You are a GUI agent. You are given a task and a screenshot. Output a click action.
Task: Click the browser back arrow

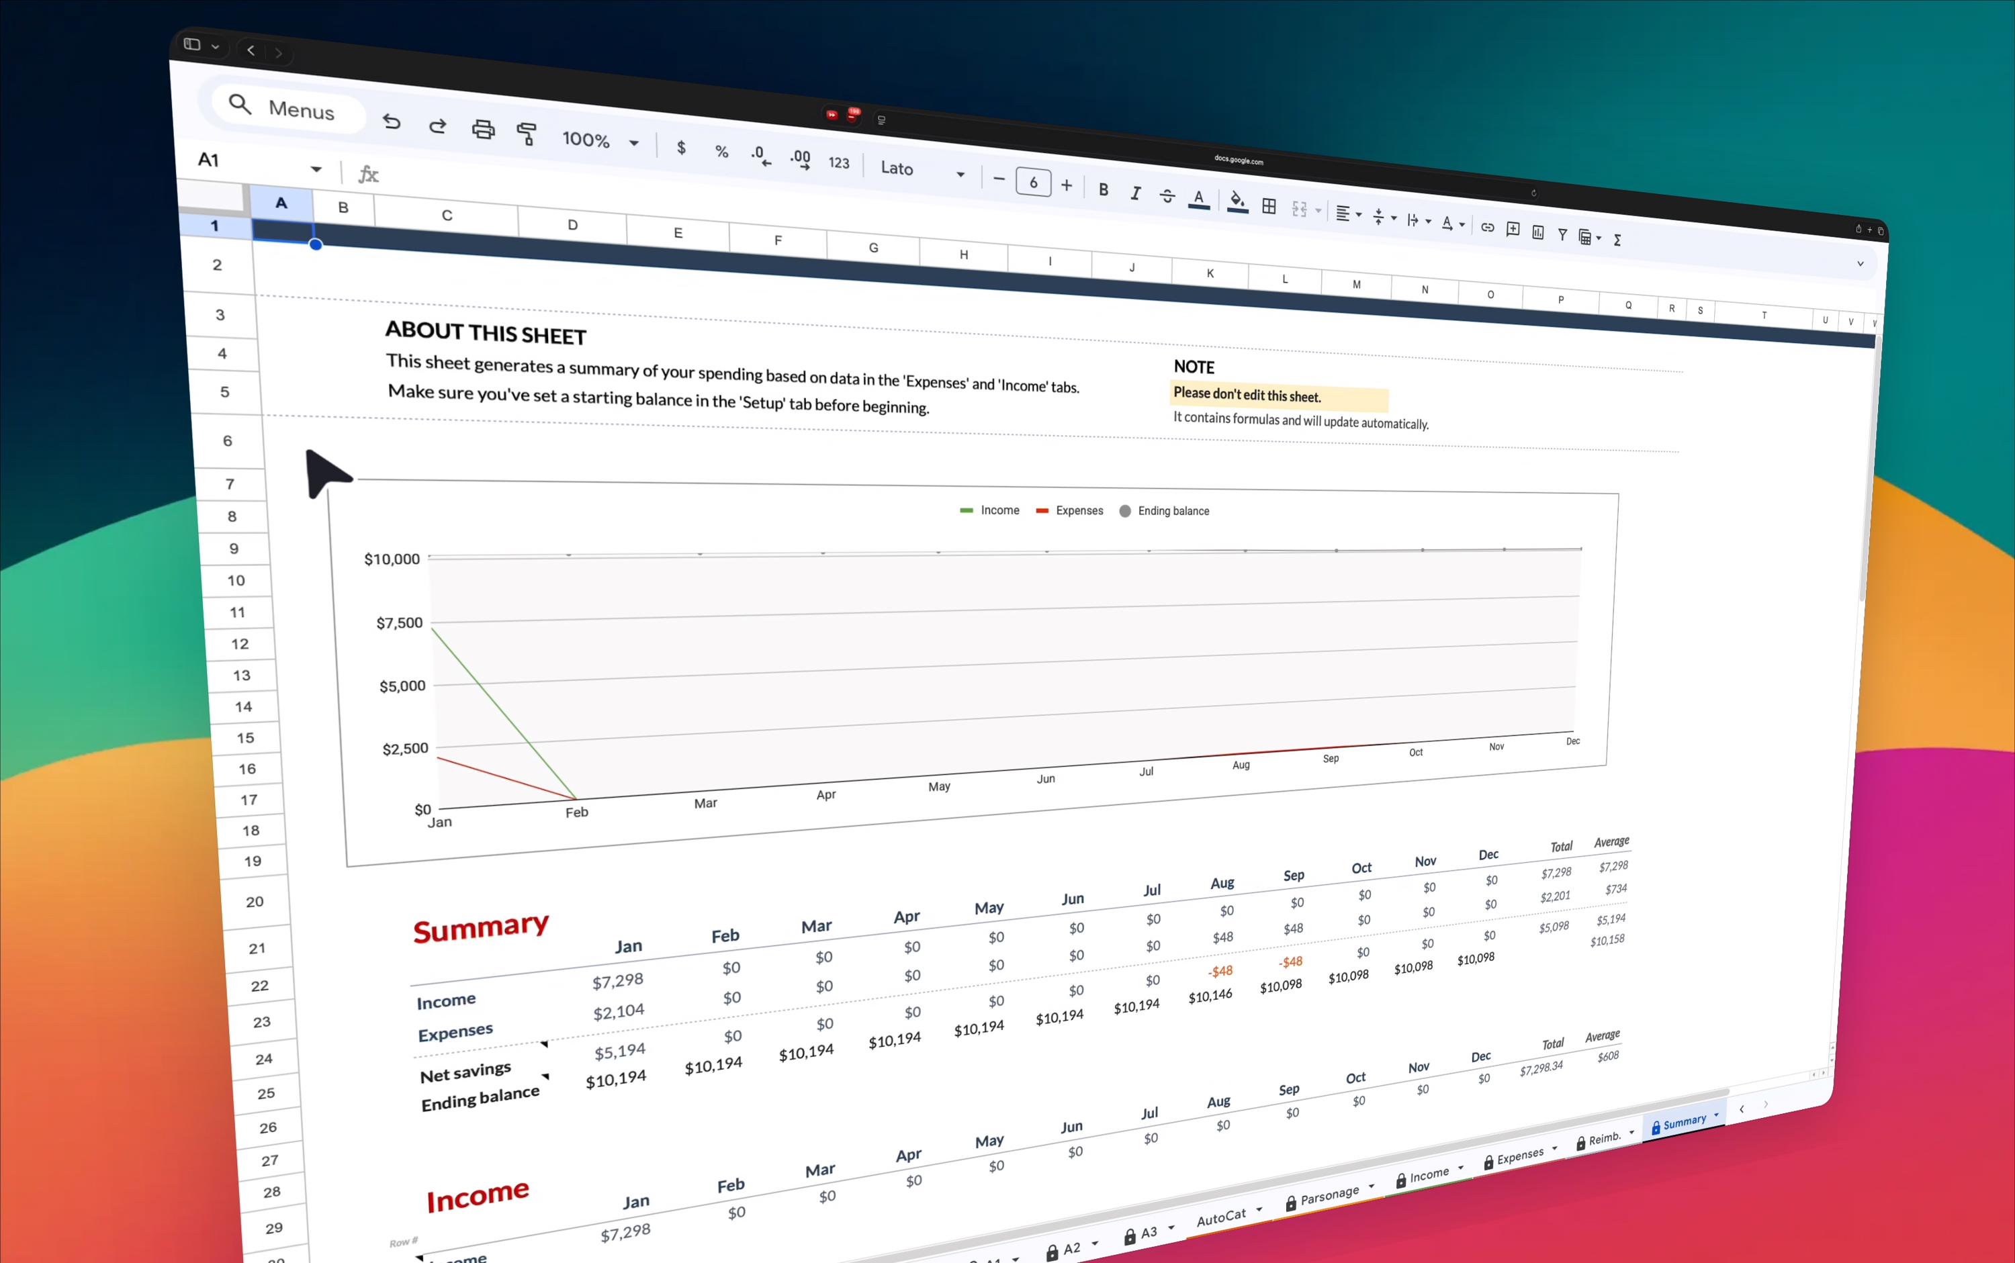click(251, 50)
